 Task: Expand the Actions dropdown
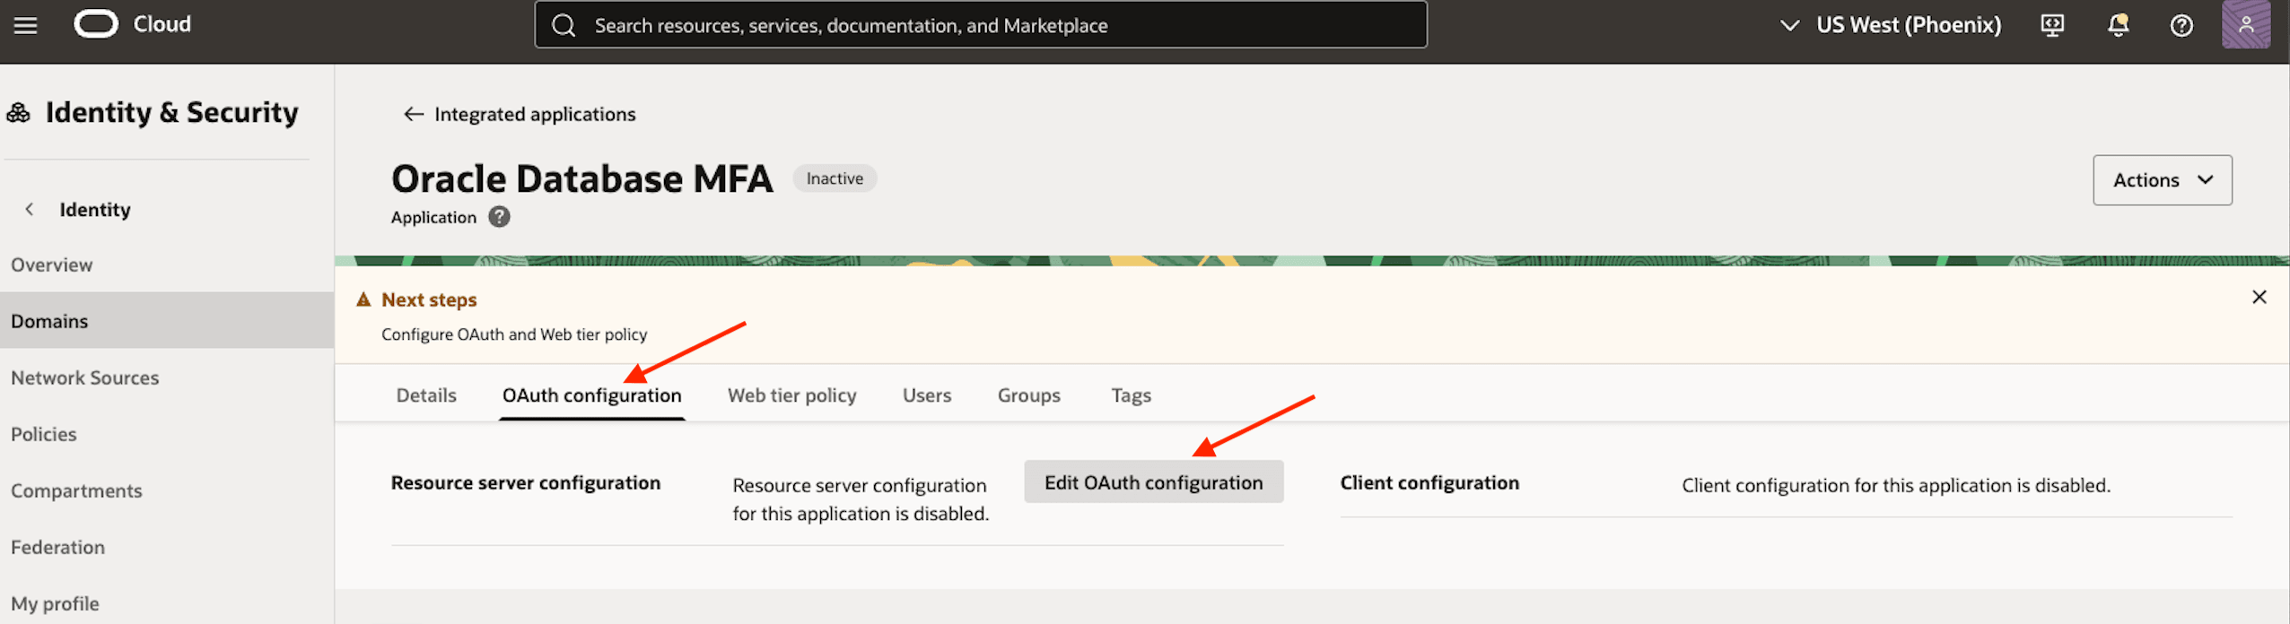[2163, 180]
